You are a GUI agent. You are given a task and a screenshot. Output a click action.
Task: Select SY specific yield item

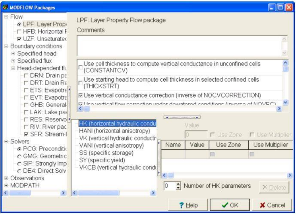[x=102, y=160]
